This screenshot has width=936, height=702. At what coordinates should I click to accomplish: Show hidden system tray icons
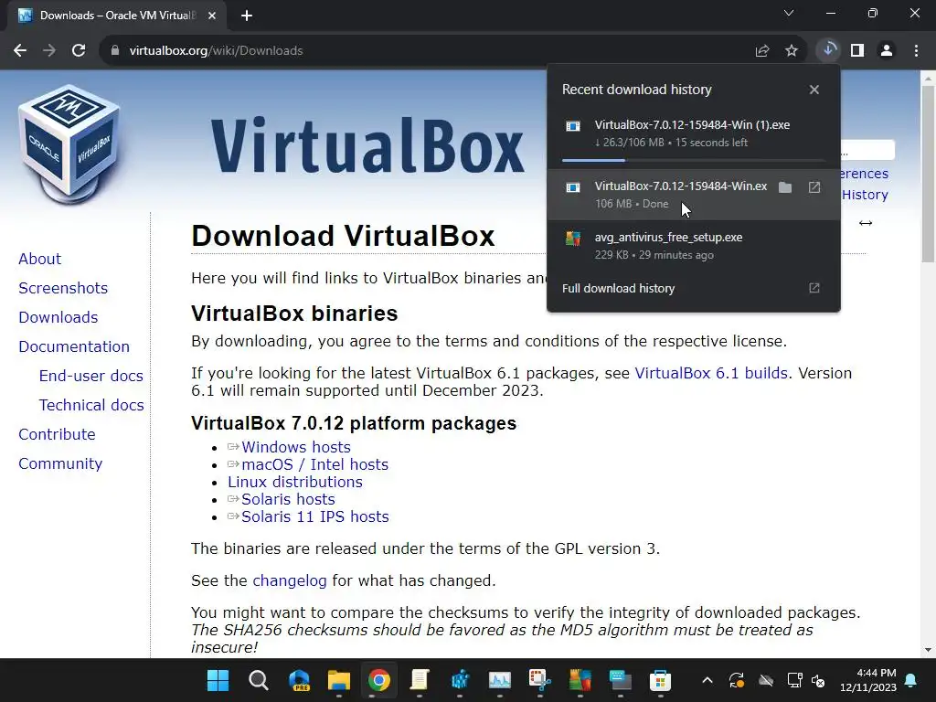pyautogui.click(x=707, y=680)
